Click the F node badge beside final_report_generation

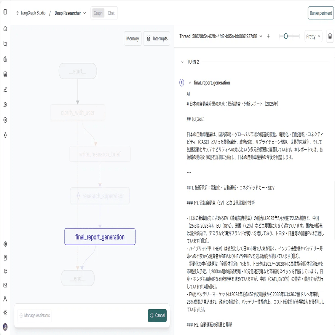(x=182, y=83)
